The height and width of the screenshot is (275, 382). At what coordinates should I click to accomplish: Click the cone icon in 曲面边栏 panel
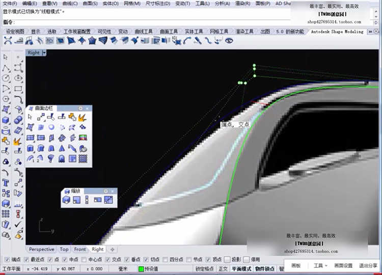(x=62, y=148)
